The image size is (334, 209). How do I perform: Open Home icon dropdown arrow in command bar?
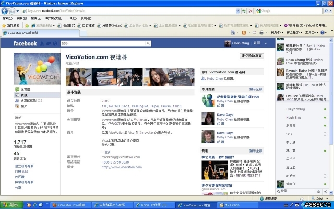tap(238, 33)
